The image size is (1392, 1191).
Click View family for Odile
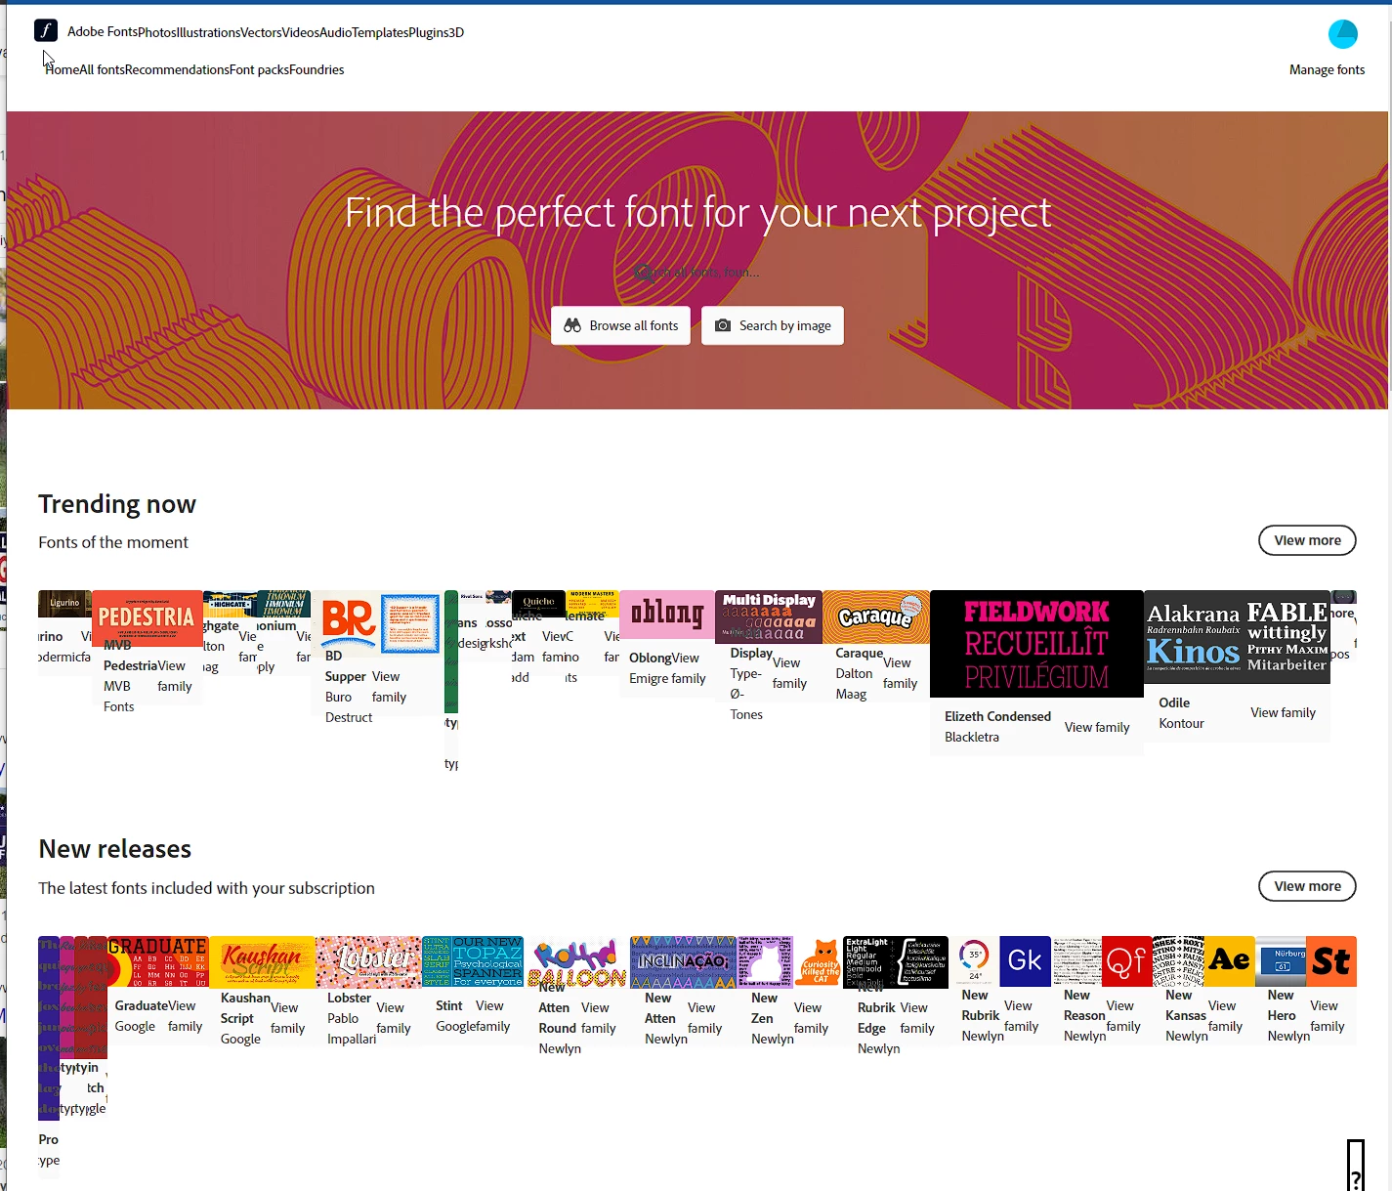[x=1283, y=712]
